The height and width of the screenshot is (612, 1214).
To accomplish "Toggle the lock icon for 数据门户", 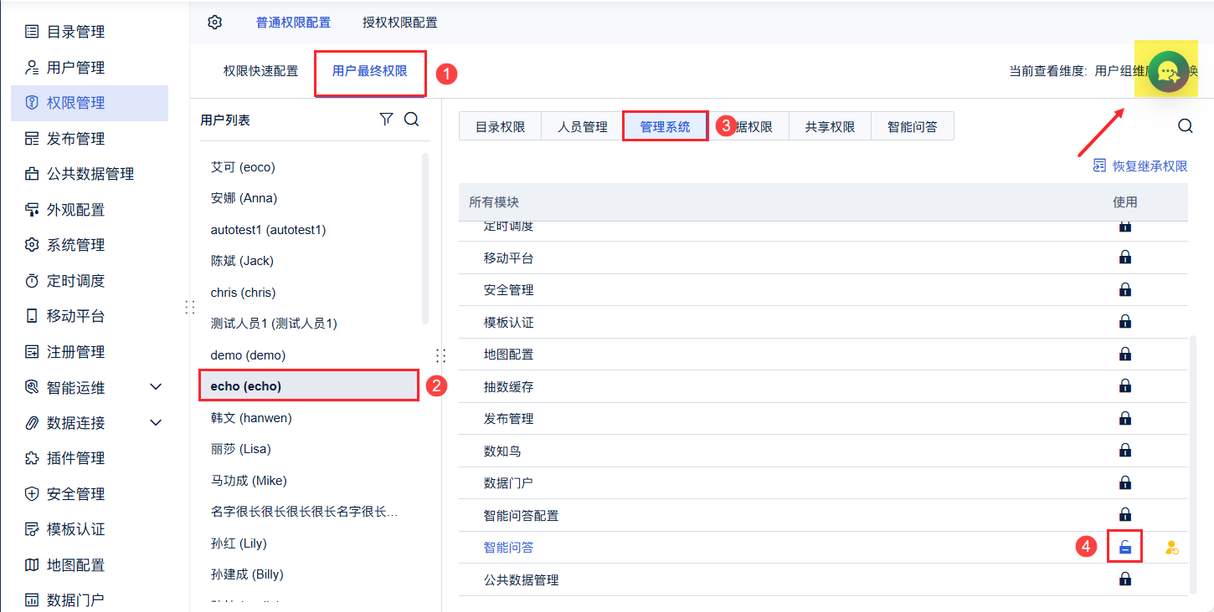I will (x=1125, y=482).
